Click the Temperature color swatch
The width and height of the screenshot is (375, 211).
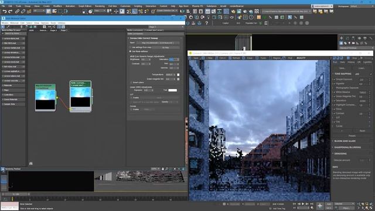pyautogui.click(x=178, y=74)
